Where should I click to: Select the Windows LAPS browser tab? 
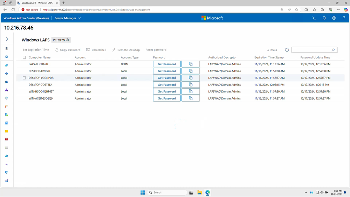(37, 3)
